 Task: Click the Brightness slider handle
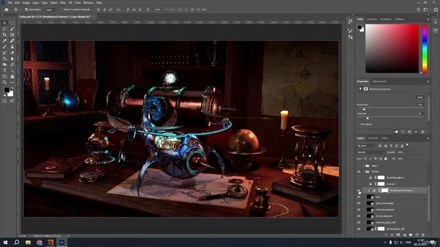[364, 109]
